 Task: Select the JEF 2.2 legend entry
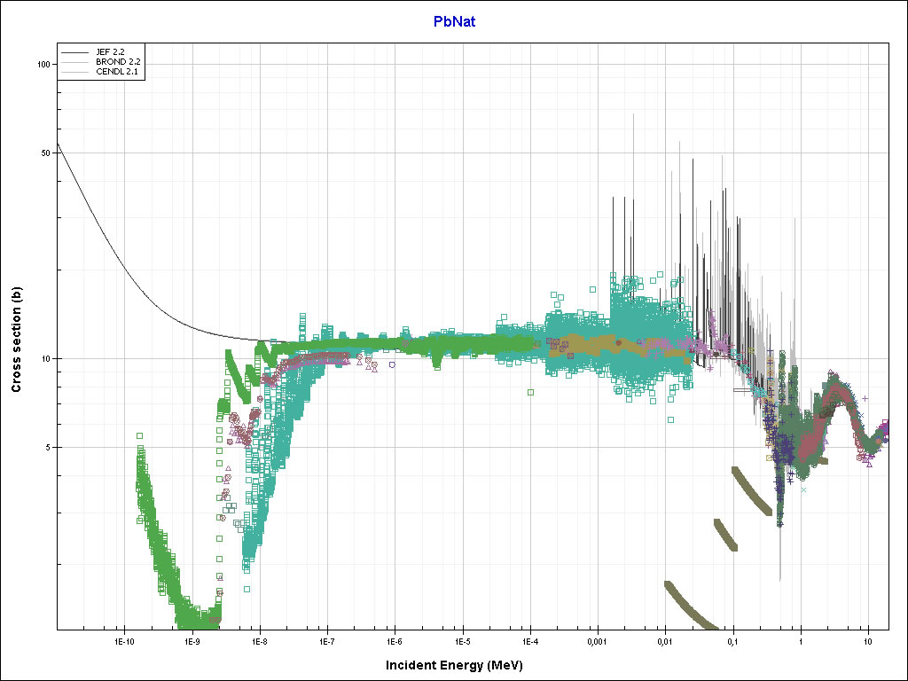(x=111, y=52)
